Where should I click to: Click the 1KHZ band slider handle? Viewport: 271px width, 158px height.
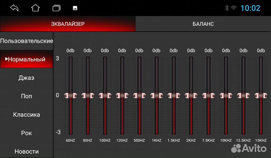coord(157,96)
